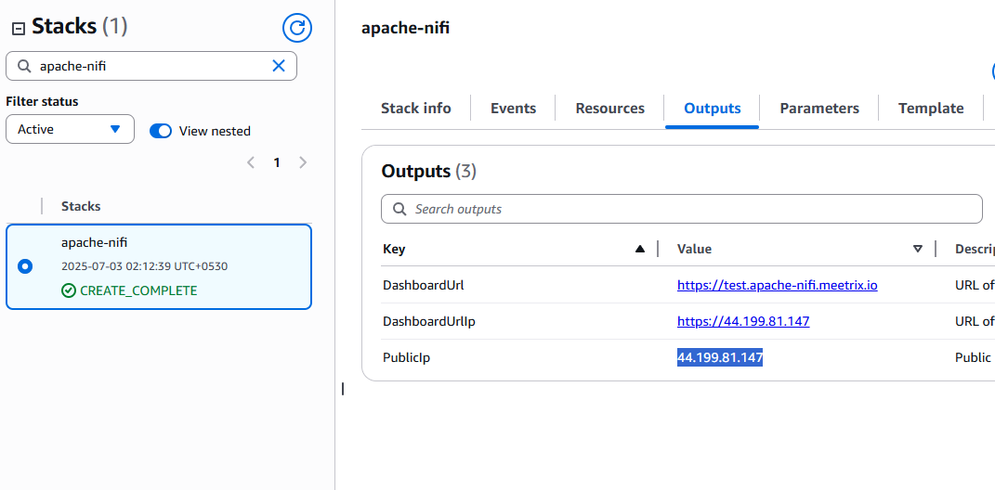
Task: Switch to the Parameters tab
Action: [819, 109]
